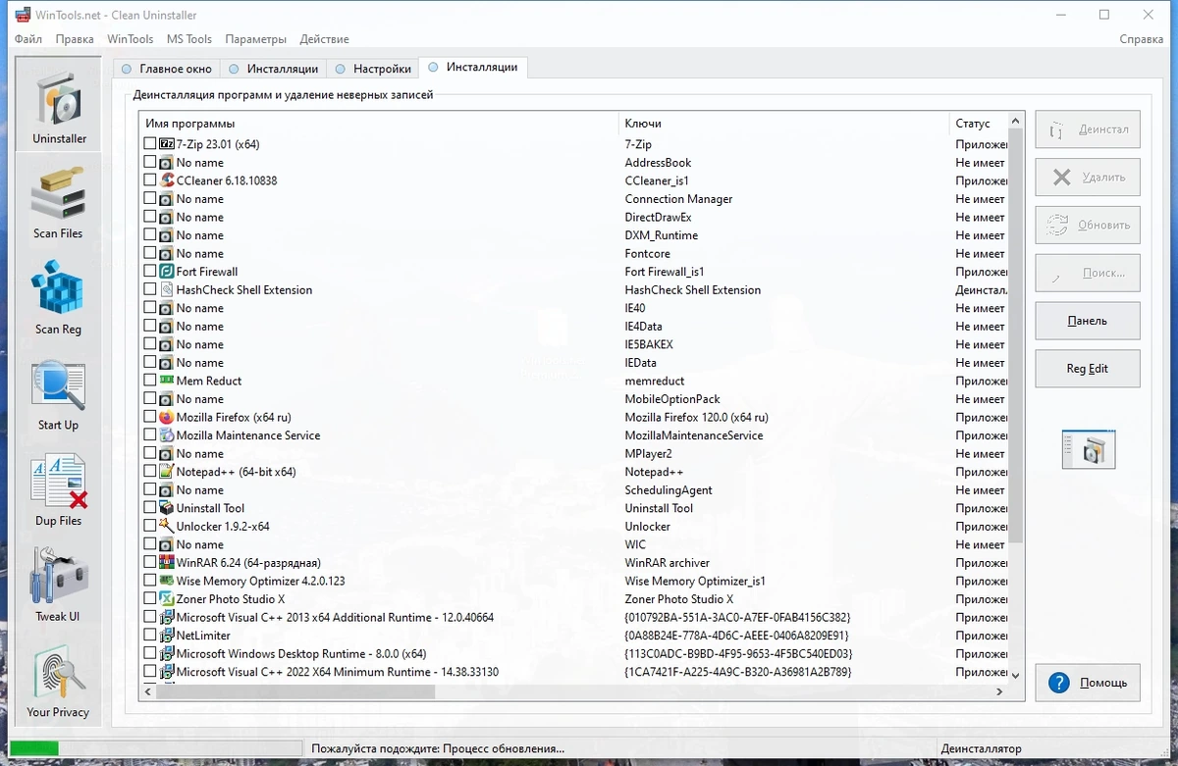Image resolution: width=1178 pixels, height=766 pixels.
Task: Tick the CCleaner 6.18.10838 checkbox
Action: coord(150,180)
